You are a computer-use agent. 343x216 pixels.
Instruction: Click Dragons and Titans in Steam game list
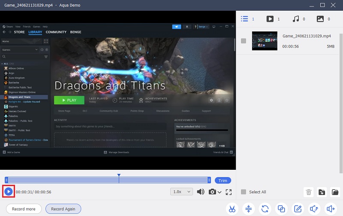pyautogui.click(x=19, y=97)
